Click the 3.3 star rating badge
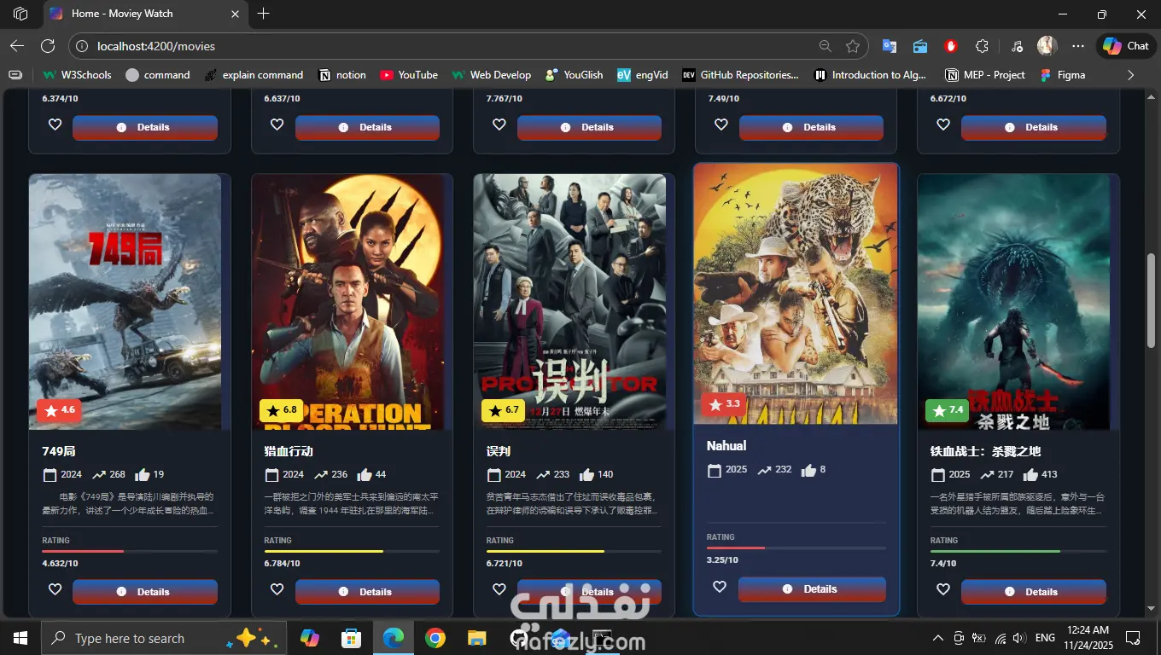Screen dimensions: 1161x655 tap(724, 404)
